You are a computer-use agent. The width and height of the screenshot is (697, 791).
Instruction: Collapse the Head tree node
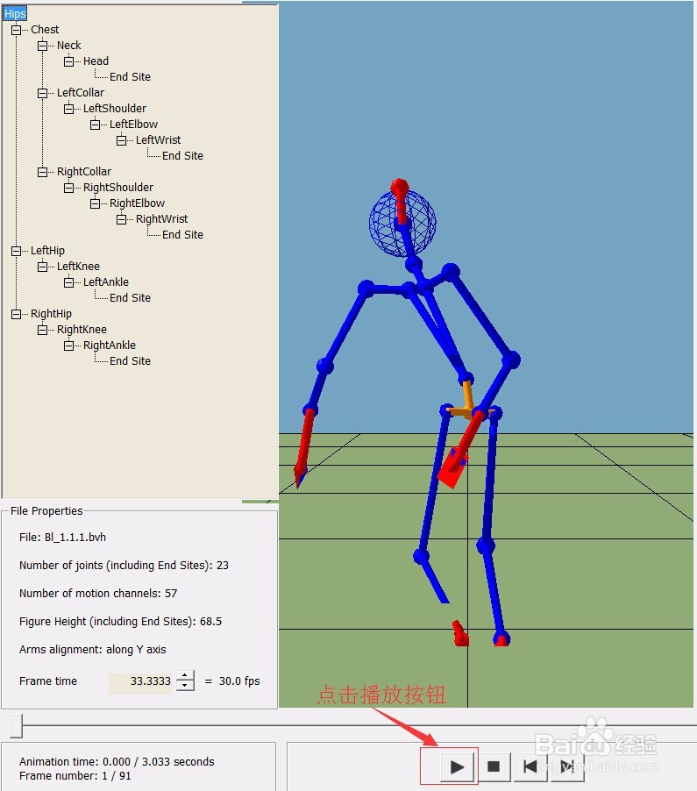(68, 61)
